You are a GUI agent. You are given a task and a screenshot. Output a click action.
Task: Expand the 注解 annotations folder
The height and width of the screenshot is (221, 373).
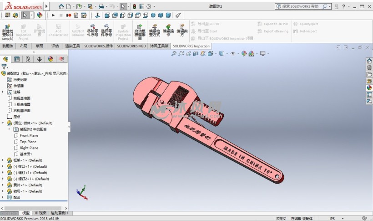point(3,92)
